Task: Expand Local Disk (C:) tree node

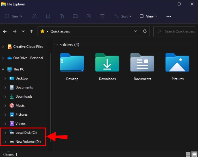Action: (x=5, y=133)
